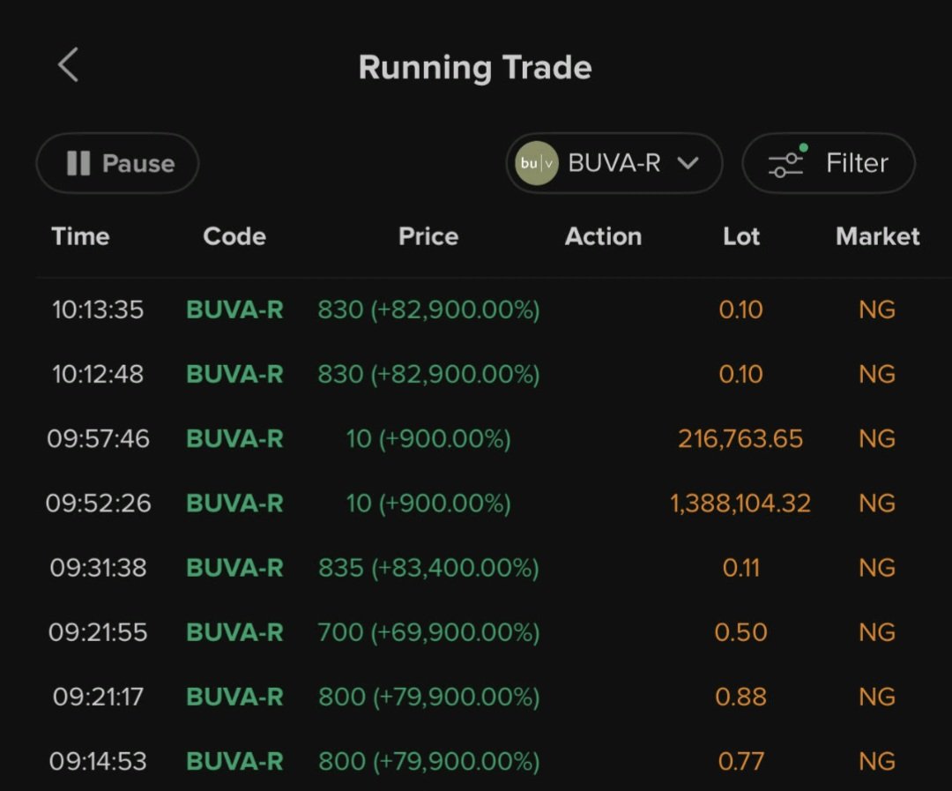Select the Price column header

tap(428, 236)
